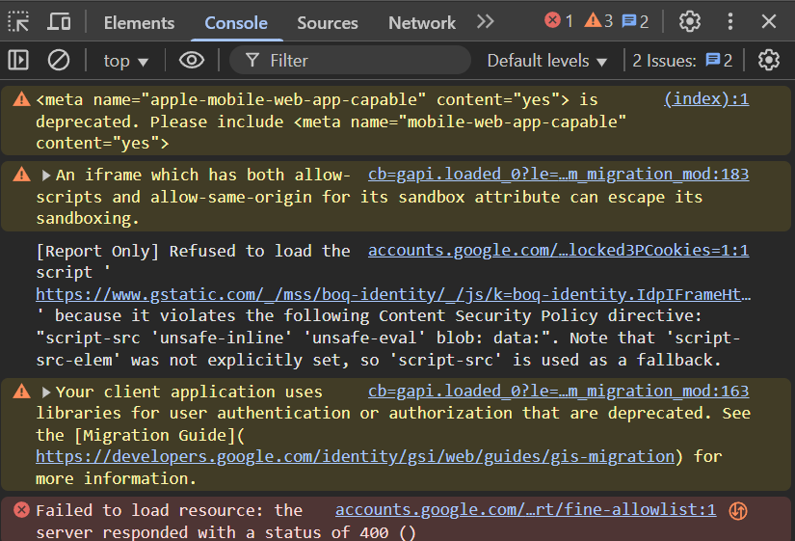Click the (index):1 source link

click(705, 98)
